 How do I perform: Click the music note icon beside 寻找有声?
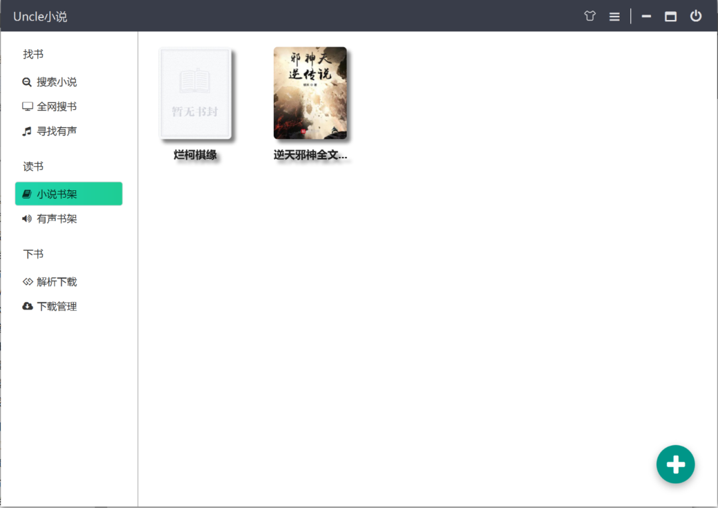pos(27,131)
